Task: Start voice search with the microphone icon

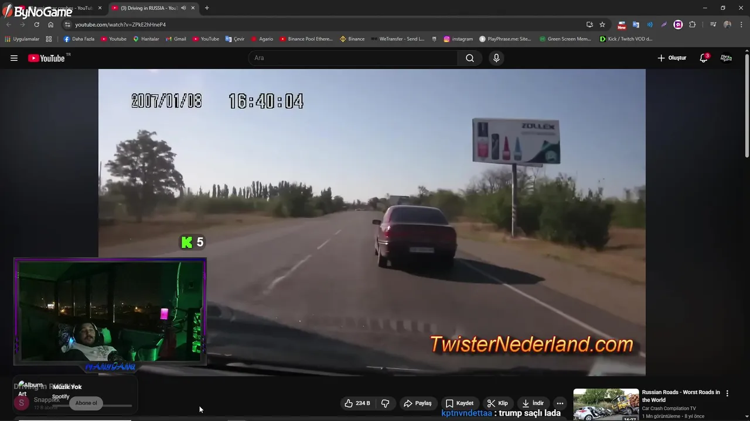Action: tap(496, 58)
